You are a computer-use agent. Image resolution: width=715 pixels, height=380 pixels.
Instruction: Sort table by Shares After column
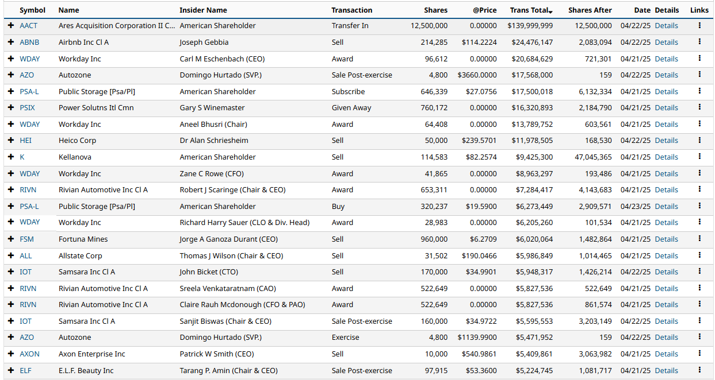coord(590,10)
